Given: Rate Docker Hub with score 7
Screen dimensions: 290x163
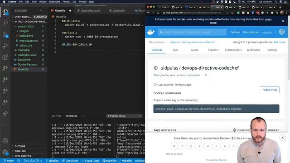Looking at the screenshot, I should (233, 146).
